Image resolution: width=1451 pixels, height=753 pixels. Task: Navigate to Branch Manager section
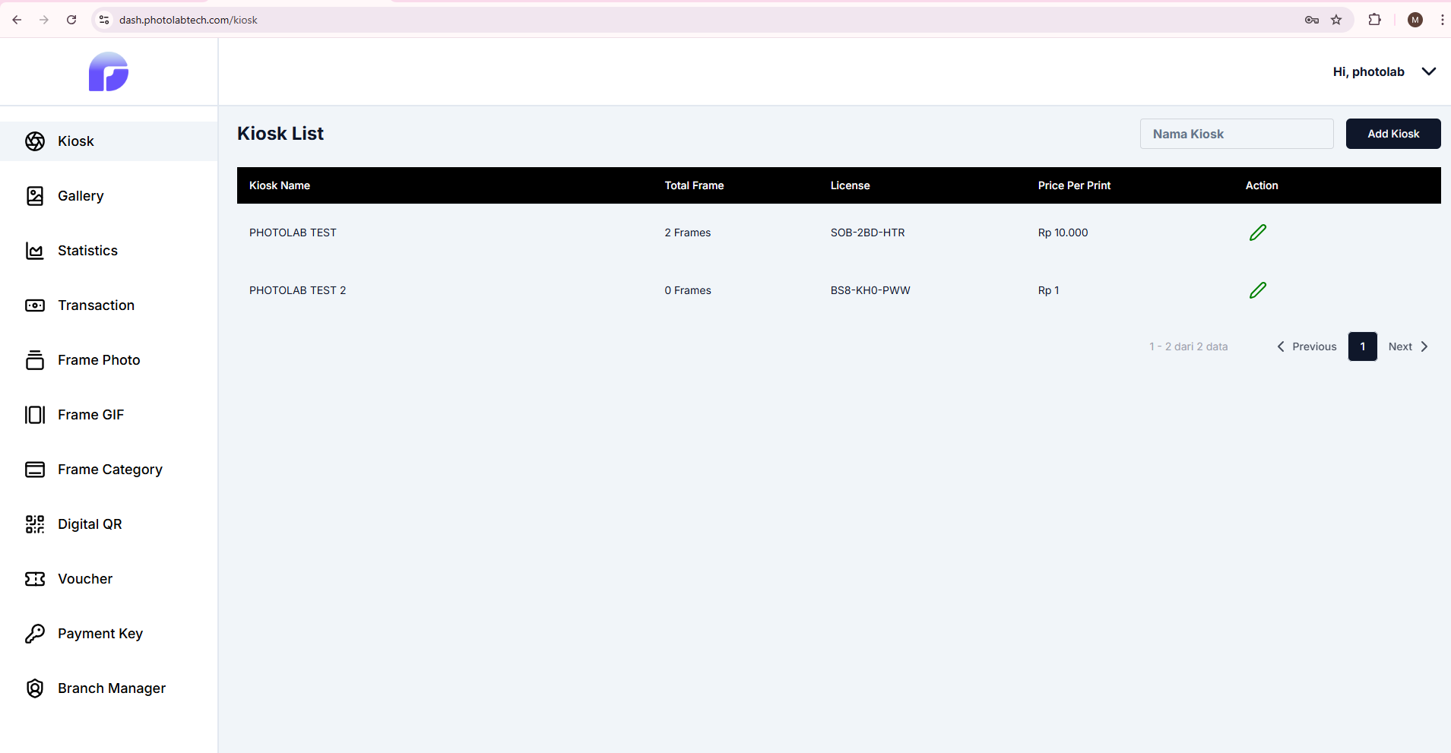tap(111, 688)
